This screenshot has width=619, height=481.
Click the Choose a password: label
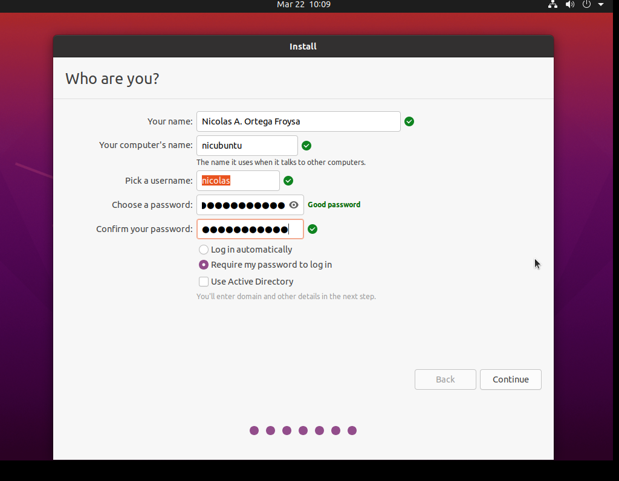click(152, 205)
